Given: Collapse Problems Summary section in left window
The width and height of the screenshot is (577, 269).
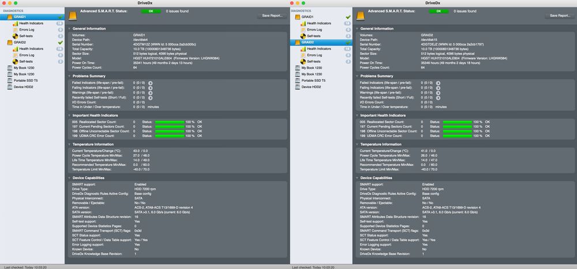Looking at the screenshot, I should 69,76.
